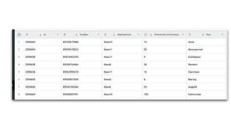Select the Количество Участников header label

click(x=166, y=35)
